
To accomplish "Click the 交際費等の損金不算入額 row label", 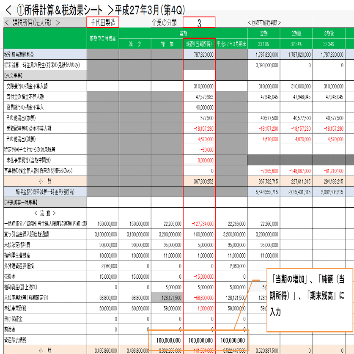I will tap(45, 86).
